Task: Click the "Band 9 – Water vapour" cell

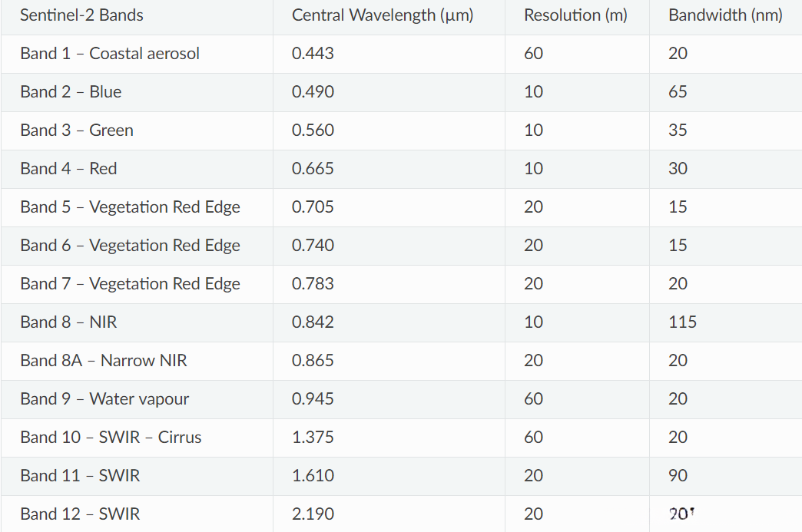Action: coord(104,399)
